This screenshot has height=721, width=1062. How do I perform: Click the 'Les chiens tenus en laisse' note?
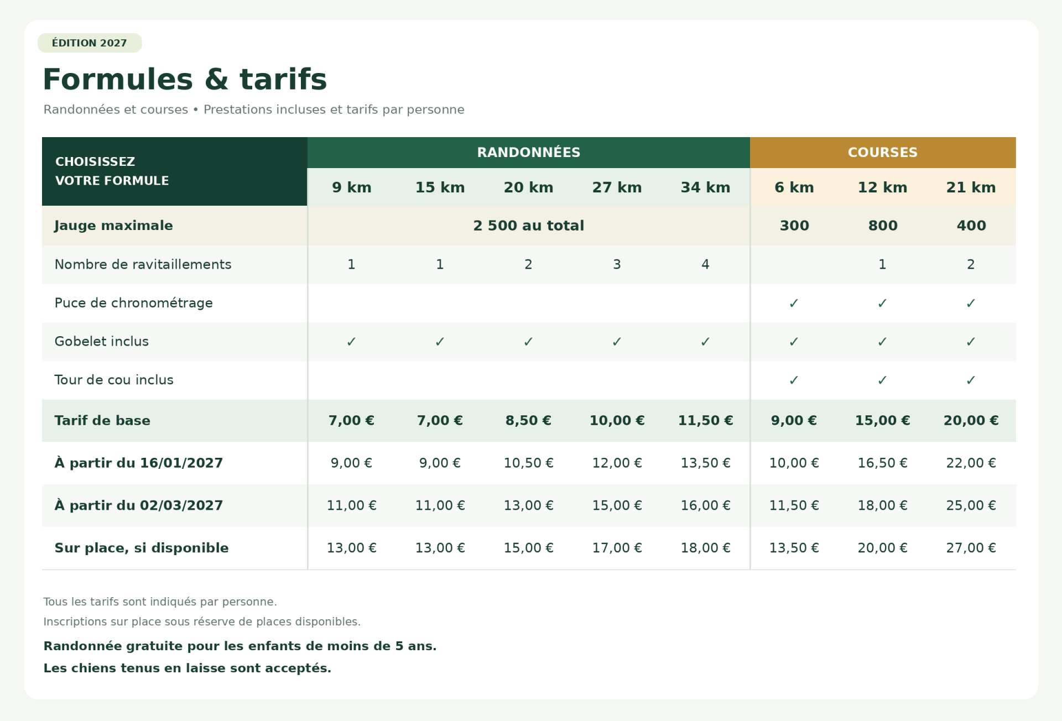pos(187,668)
